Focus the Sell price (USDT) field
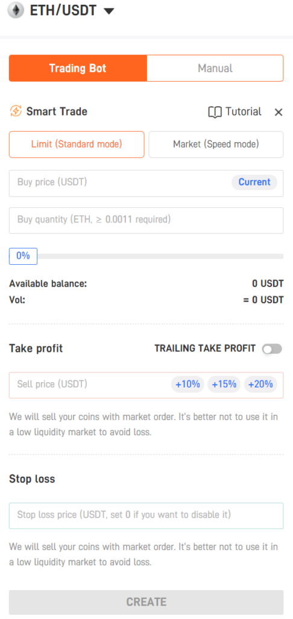293x619 pixels. point(146,385)
